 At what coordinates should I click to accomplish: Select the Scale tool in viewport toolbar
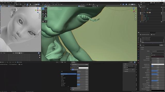click(x=43, y=14)
